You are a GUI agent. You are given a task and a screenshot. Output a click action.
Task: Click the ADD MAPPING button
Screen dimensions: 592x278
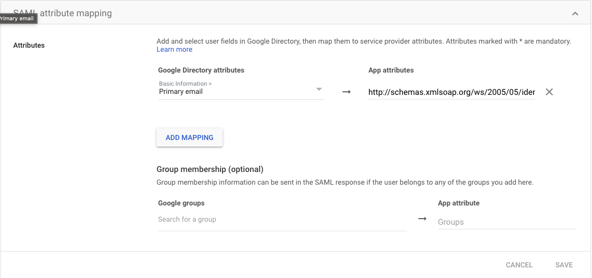(x=190, y=137)
